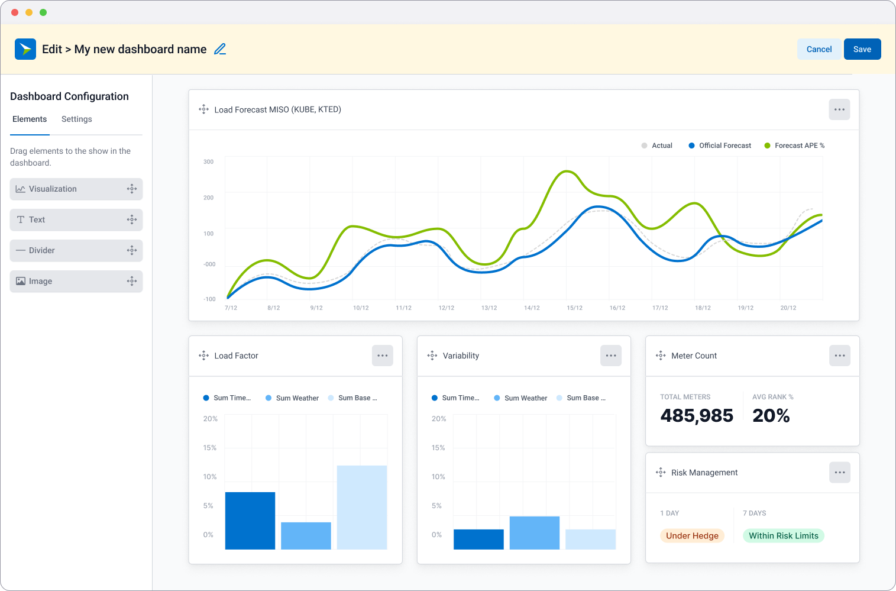This screenshot has height=591, width=896.
Task: Click the Text element move handle
Action: pyautogui.click(x=132, y=219)
